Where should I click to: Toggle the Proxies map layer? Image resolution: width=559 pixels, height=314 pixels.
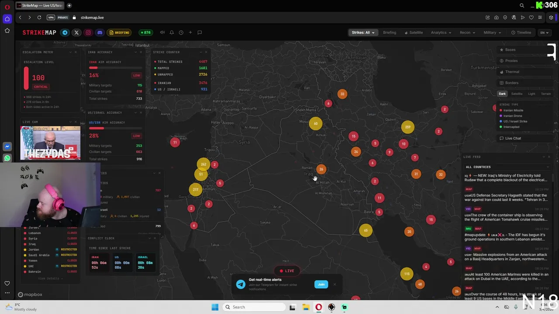point(524,61)
